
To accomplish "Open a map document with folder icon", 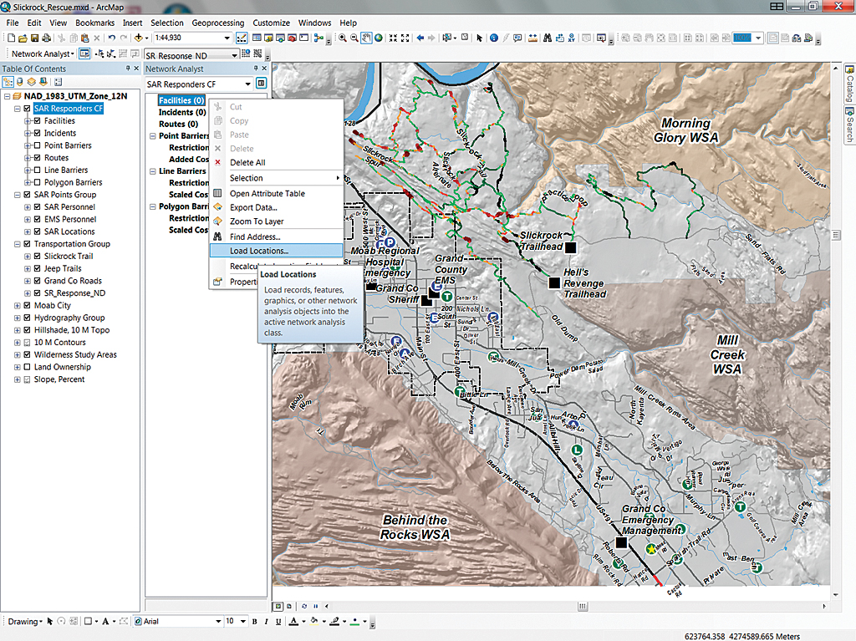I will click(23, 38).
